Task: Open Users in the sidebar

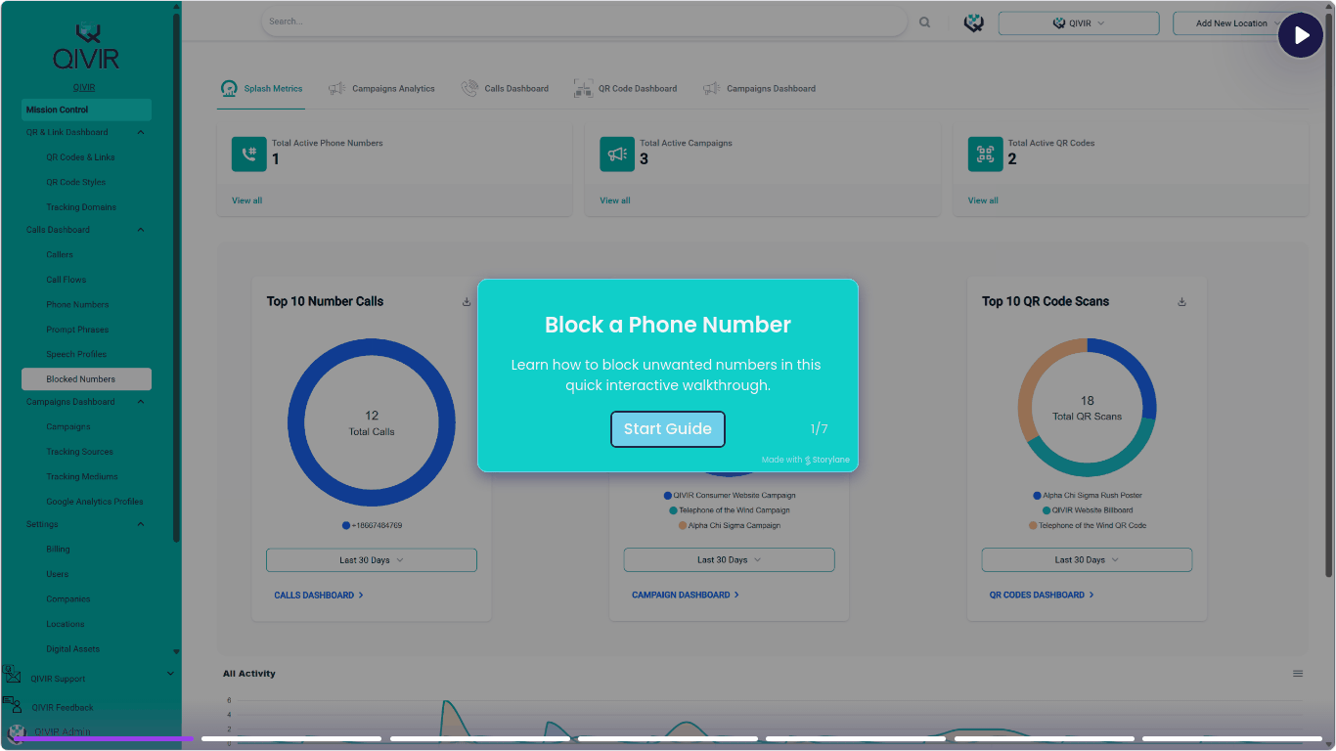Action: 58,574
